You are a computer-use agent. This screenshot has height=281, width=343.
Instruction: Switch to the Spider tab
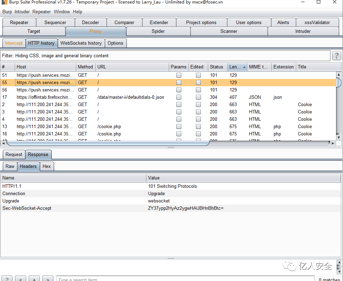coord(158,31)
